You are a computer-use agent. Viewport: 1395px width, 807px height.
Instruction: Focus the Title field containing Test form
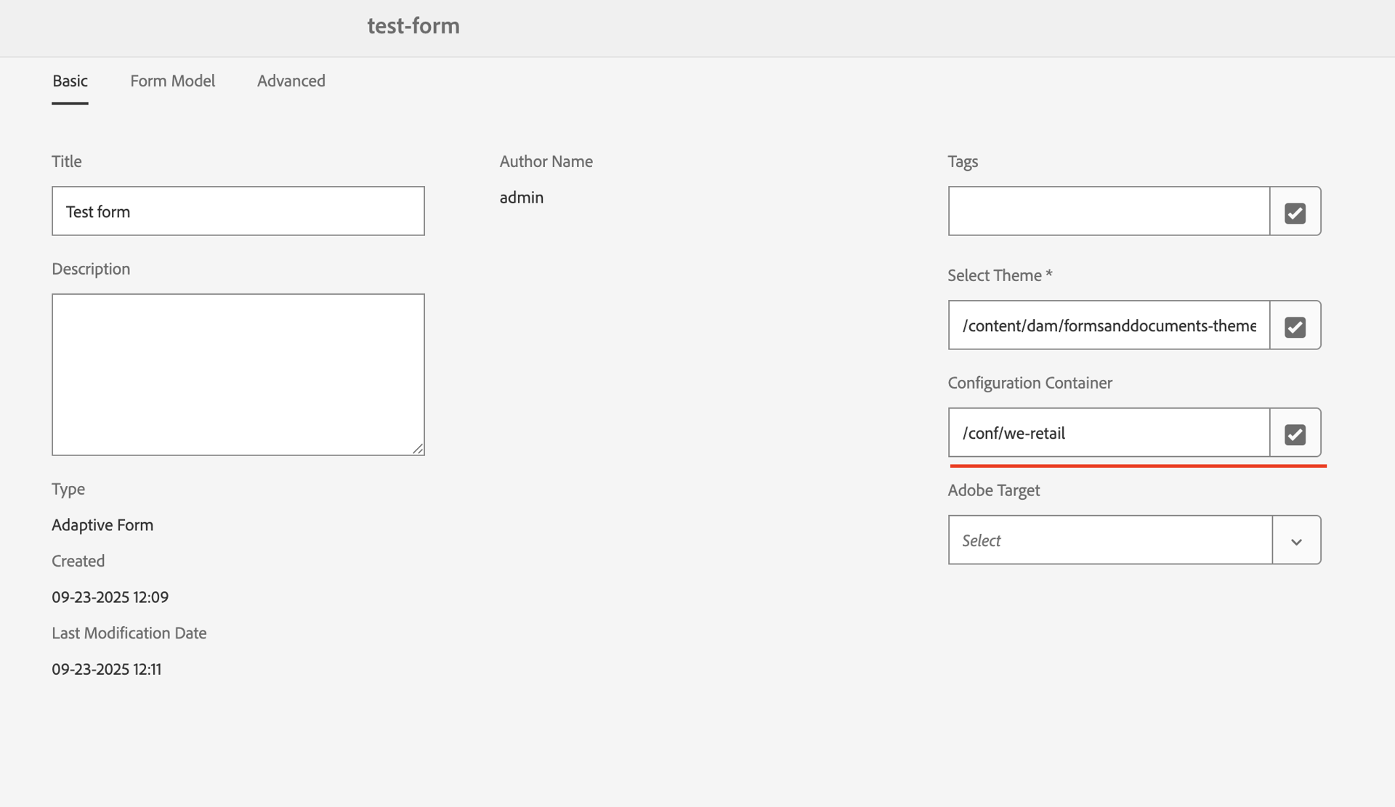(238, 212)
